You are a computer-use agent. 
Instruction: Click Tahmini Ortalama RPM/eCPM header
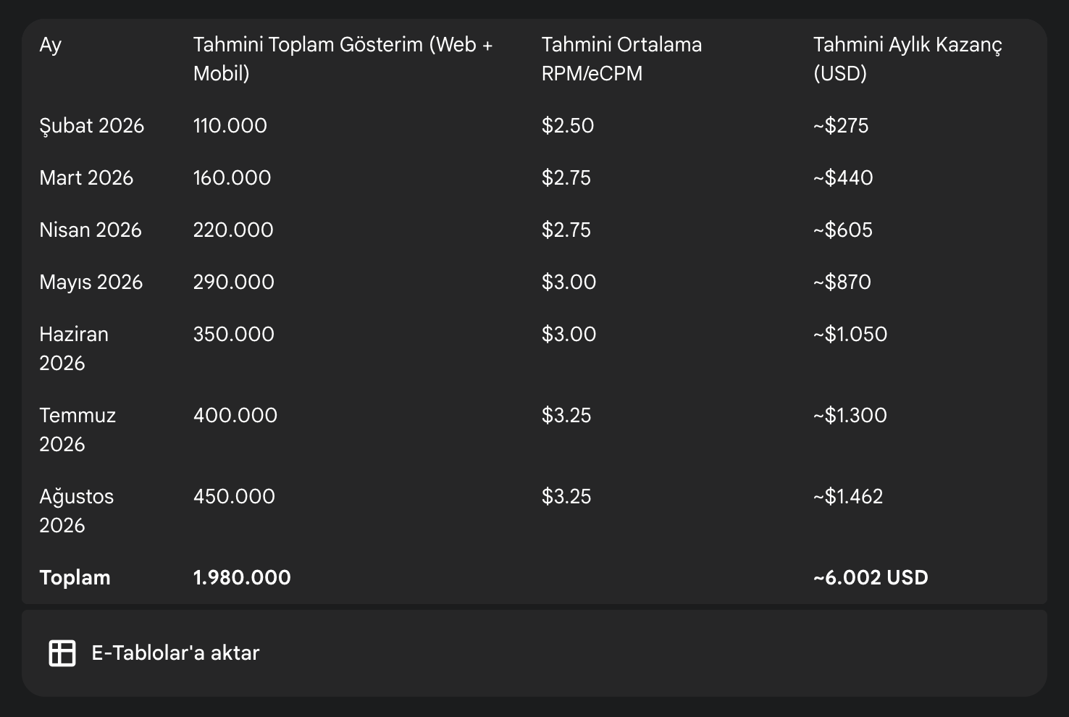point(621,59)
